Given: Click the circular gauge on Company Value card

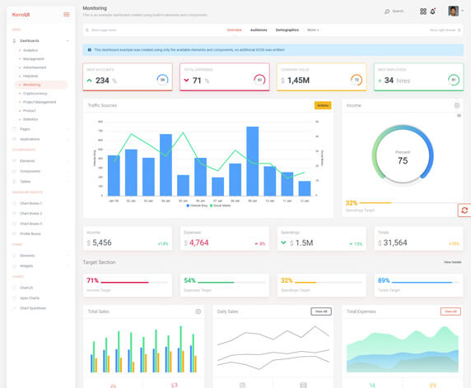Looking at the screenshot, I should pyautogui.click(x=357, y=80).
